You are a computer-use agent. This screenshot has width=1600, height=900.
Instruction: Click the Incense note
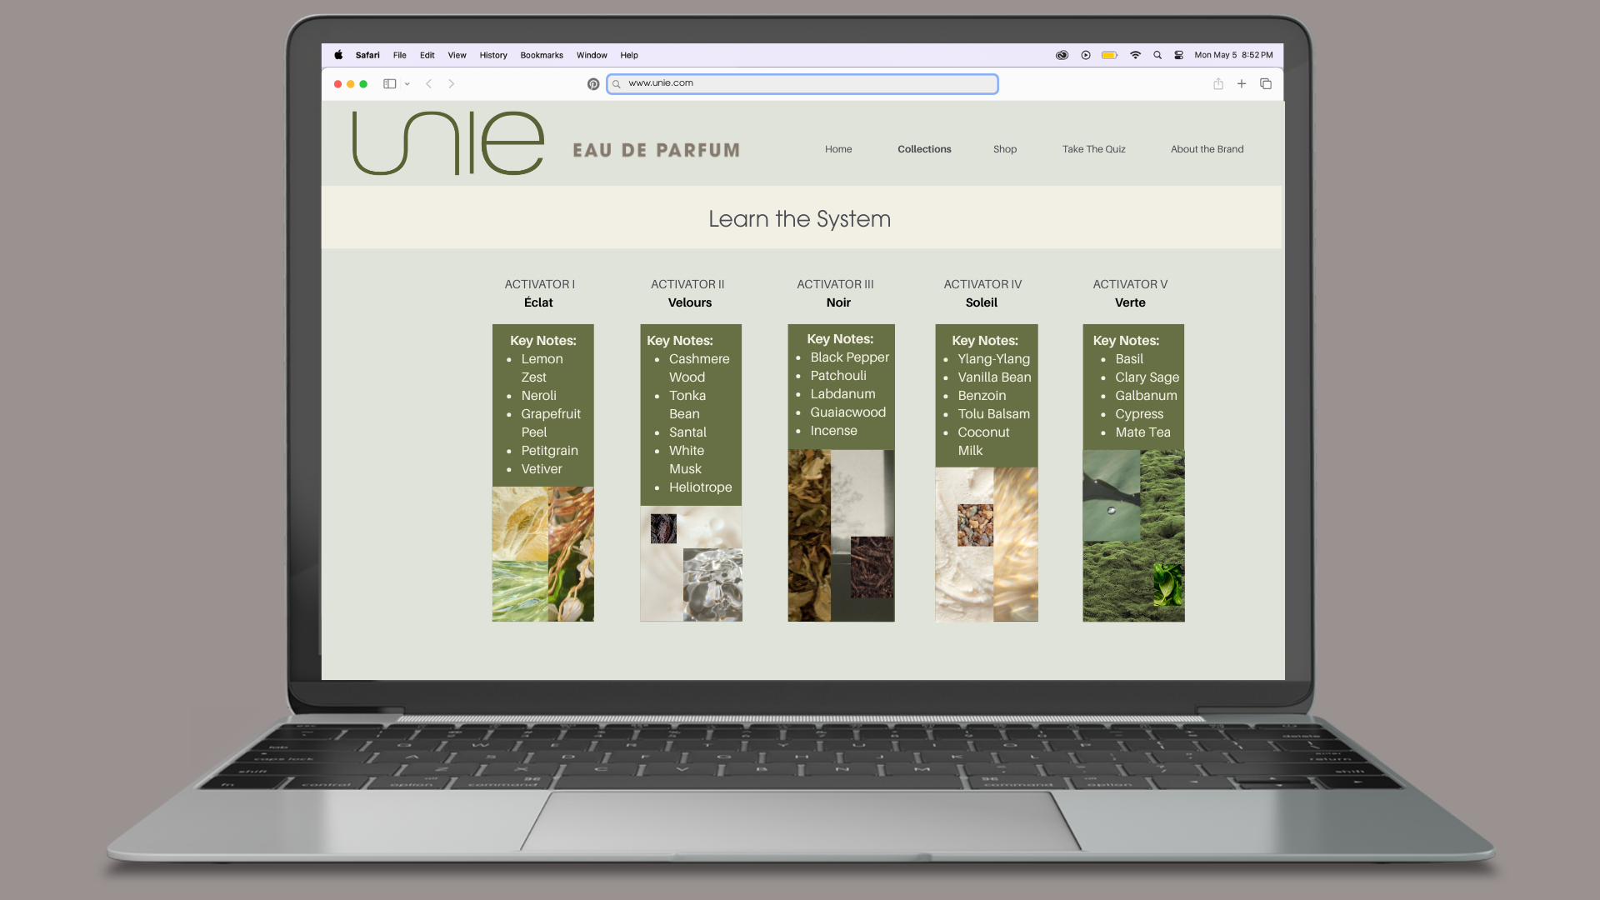[834, 431]
